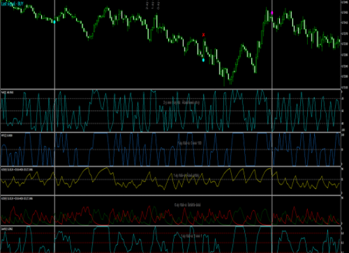Viewport: 349px width, 253px height.
Task: Click the divider above the red-green indicator panel
Action: click(171, 195)
